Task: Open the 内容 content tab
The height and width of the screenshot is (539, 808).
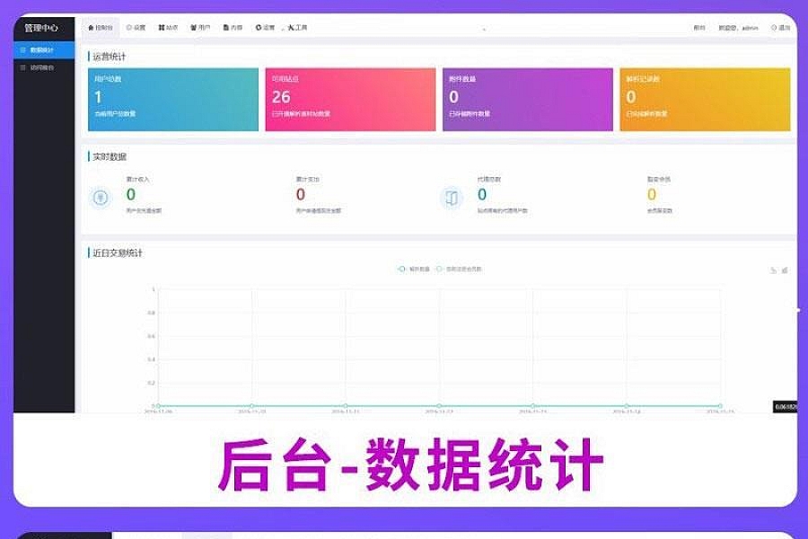Action: [233, 28]
